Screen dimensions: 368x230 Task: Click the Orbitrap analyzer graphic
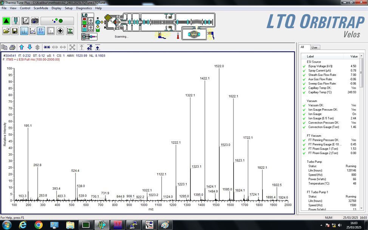coord(194,34)
